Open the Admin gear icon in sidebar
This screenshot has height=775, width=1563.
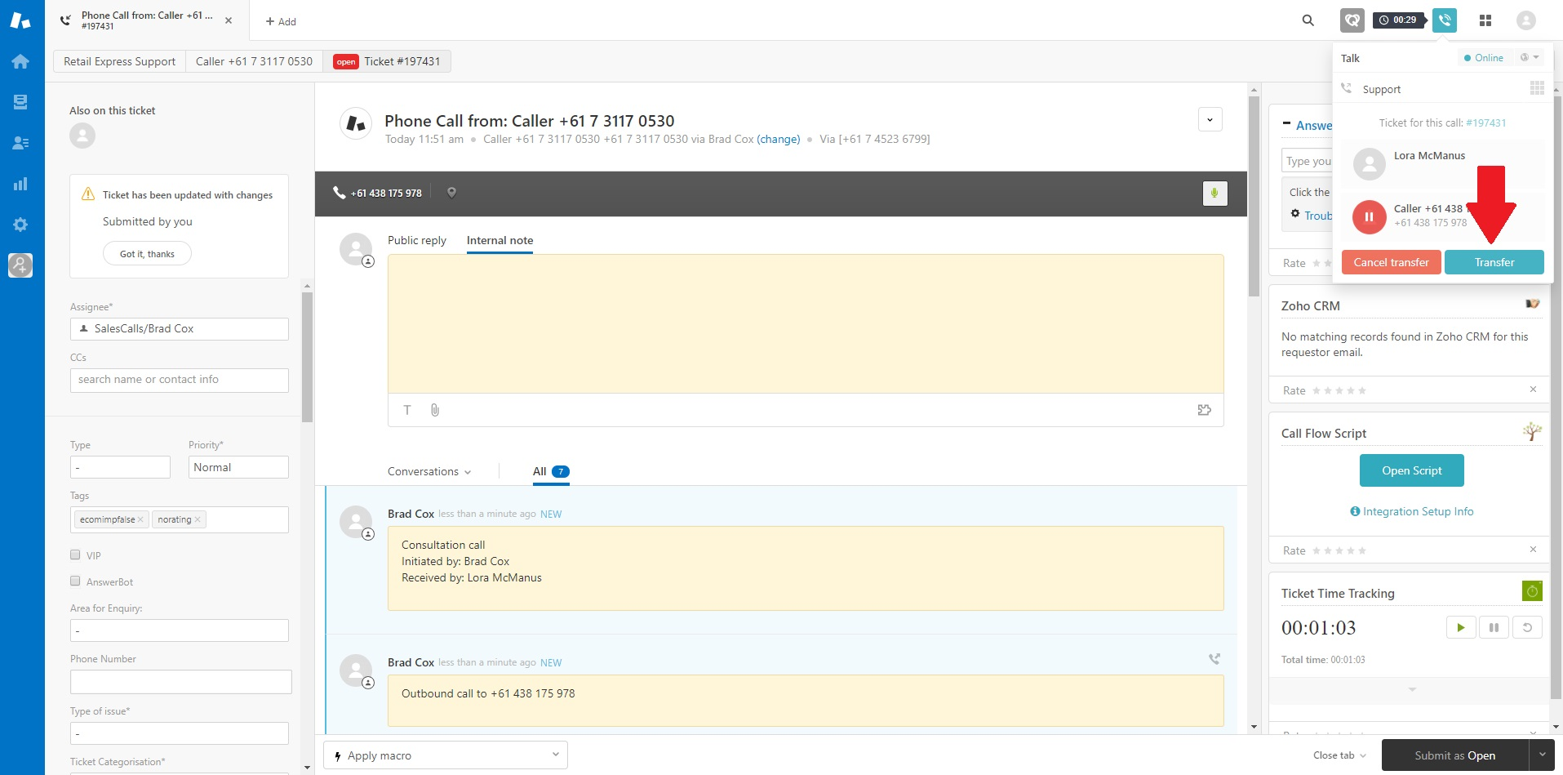click(20, 225)
